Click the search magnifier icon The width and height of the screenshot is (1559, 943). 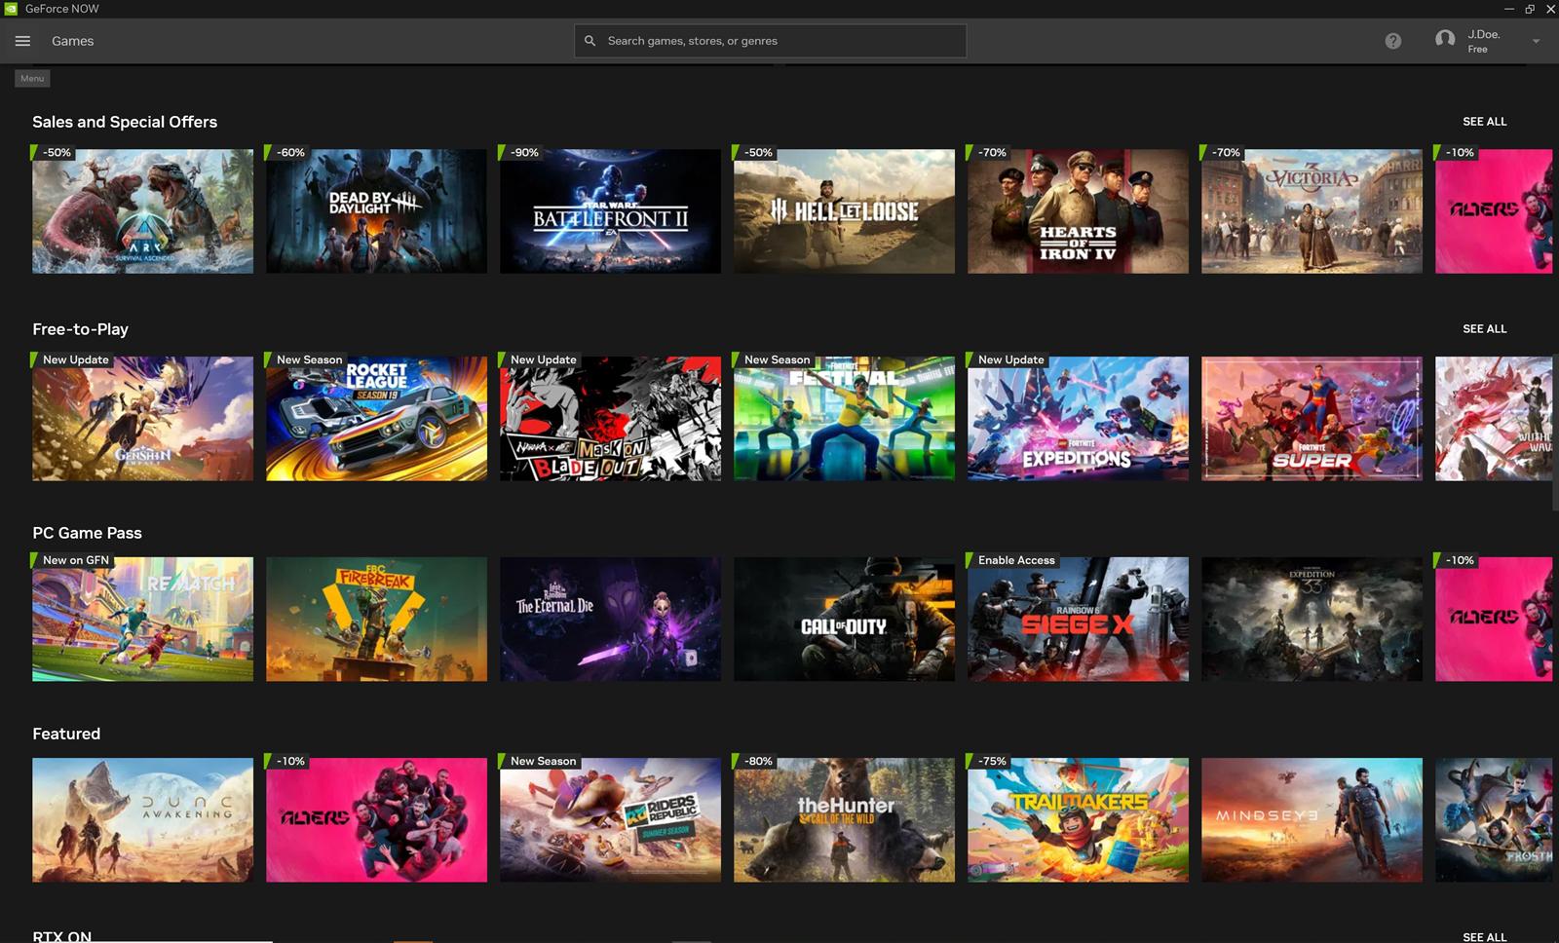point(589,41)
